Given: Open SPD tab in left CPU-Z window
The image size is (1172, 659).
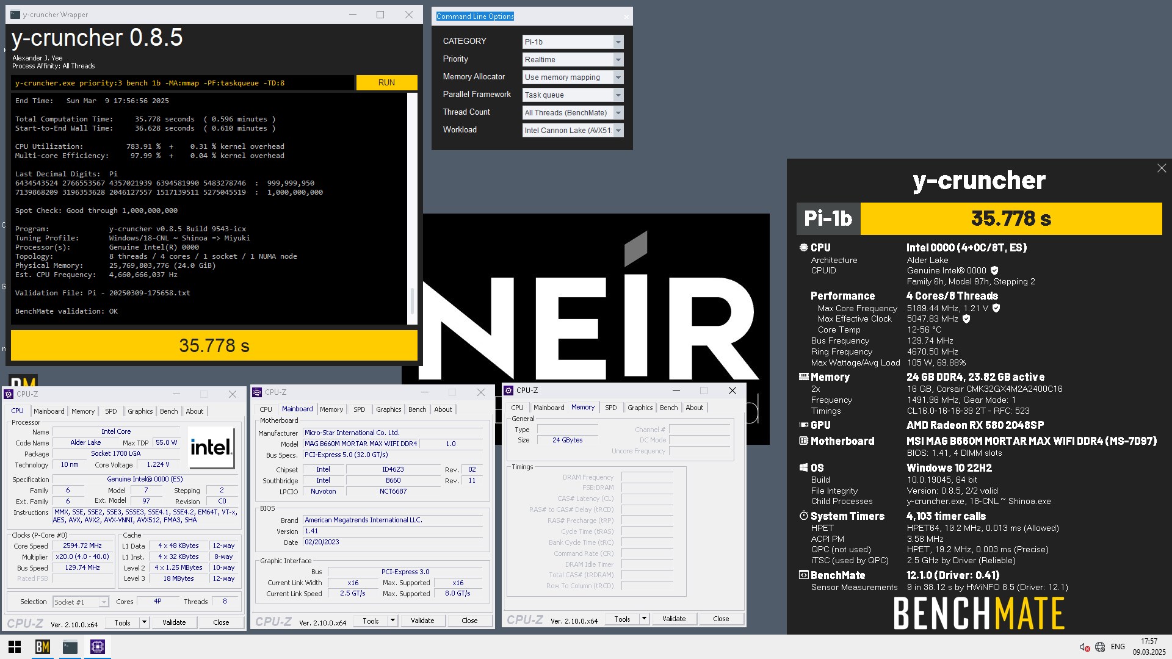Looking at the screenshot, I should 111,411.
